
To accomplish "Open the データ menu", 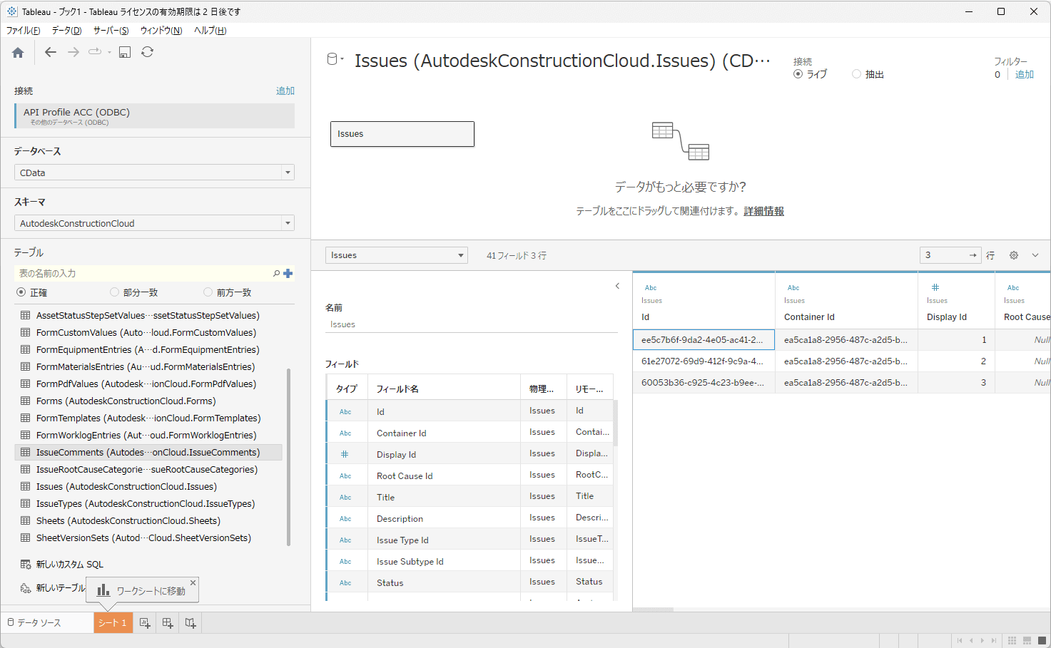I will [66, 31].
